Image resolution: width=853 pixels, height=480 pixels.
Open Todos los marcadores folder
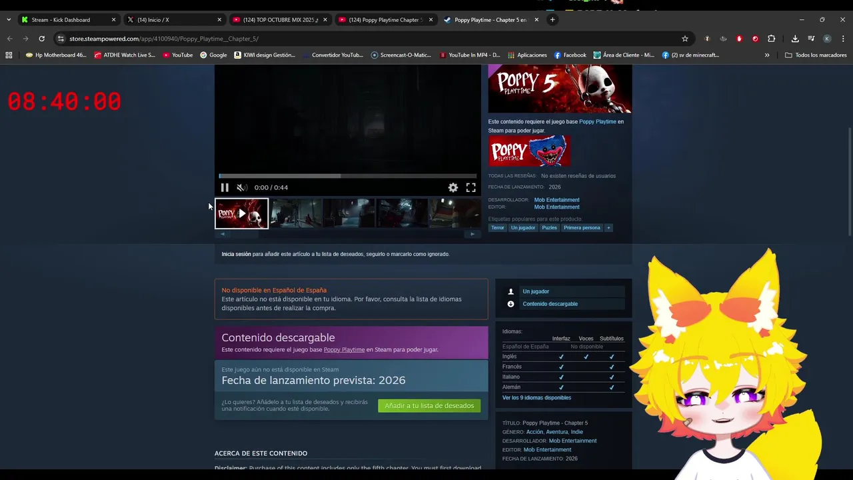(816, 55)
